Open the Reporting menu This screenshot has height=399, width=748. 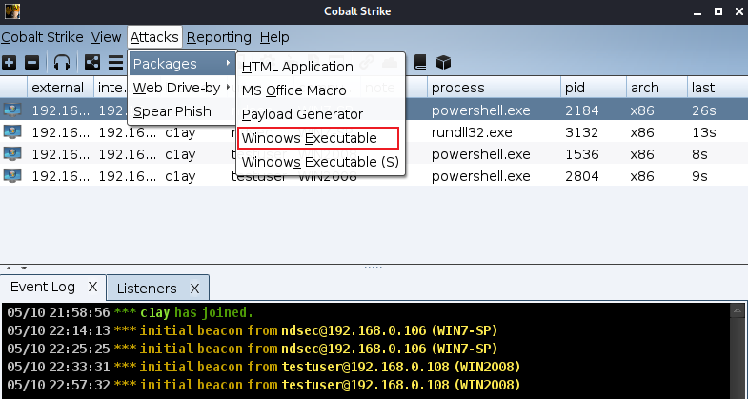coord(219,37)
